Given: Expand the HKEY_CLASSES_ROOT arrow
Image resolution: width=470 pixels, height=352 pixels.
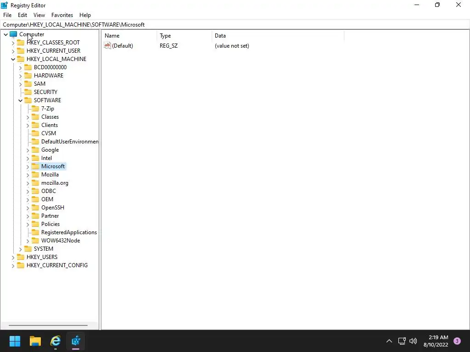Looking at the screenshot, I should (13, 43).
